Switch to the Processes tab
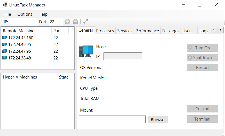 105,31
